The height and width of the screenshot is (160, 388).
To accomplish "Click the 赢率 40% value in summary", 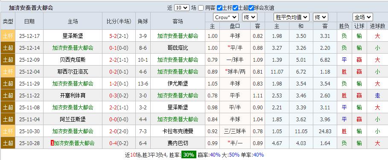I will tap(215, 155).
